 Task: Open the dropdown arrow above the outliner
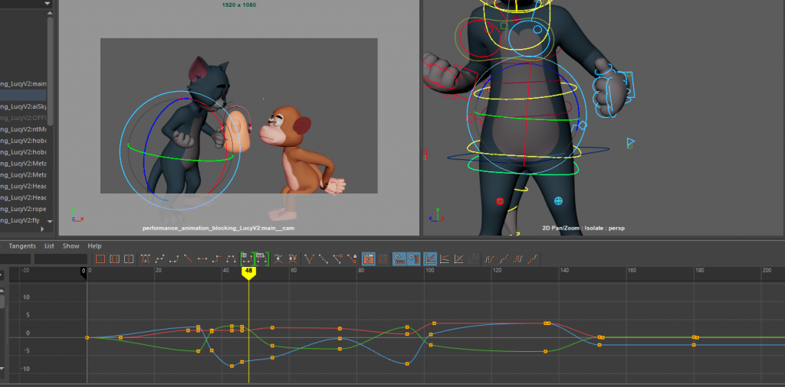[x=47, y=4]
